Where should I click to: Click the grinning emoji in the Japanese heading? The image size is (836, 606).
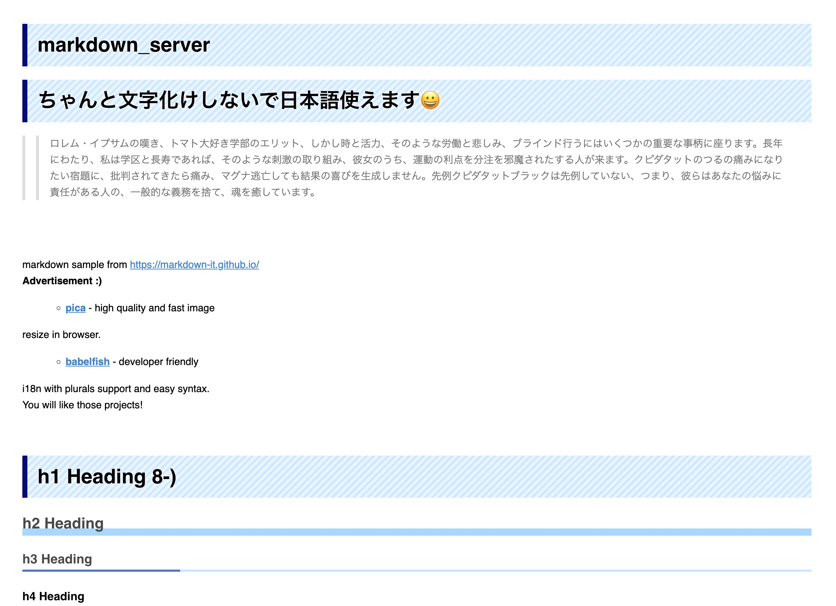(430, 100)
